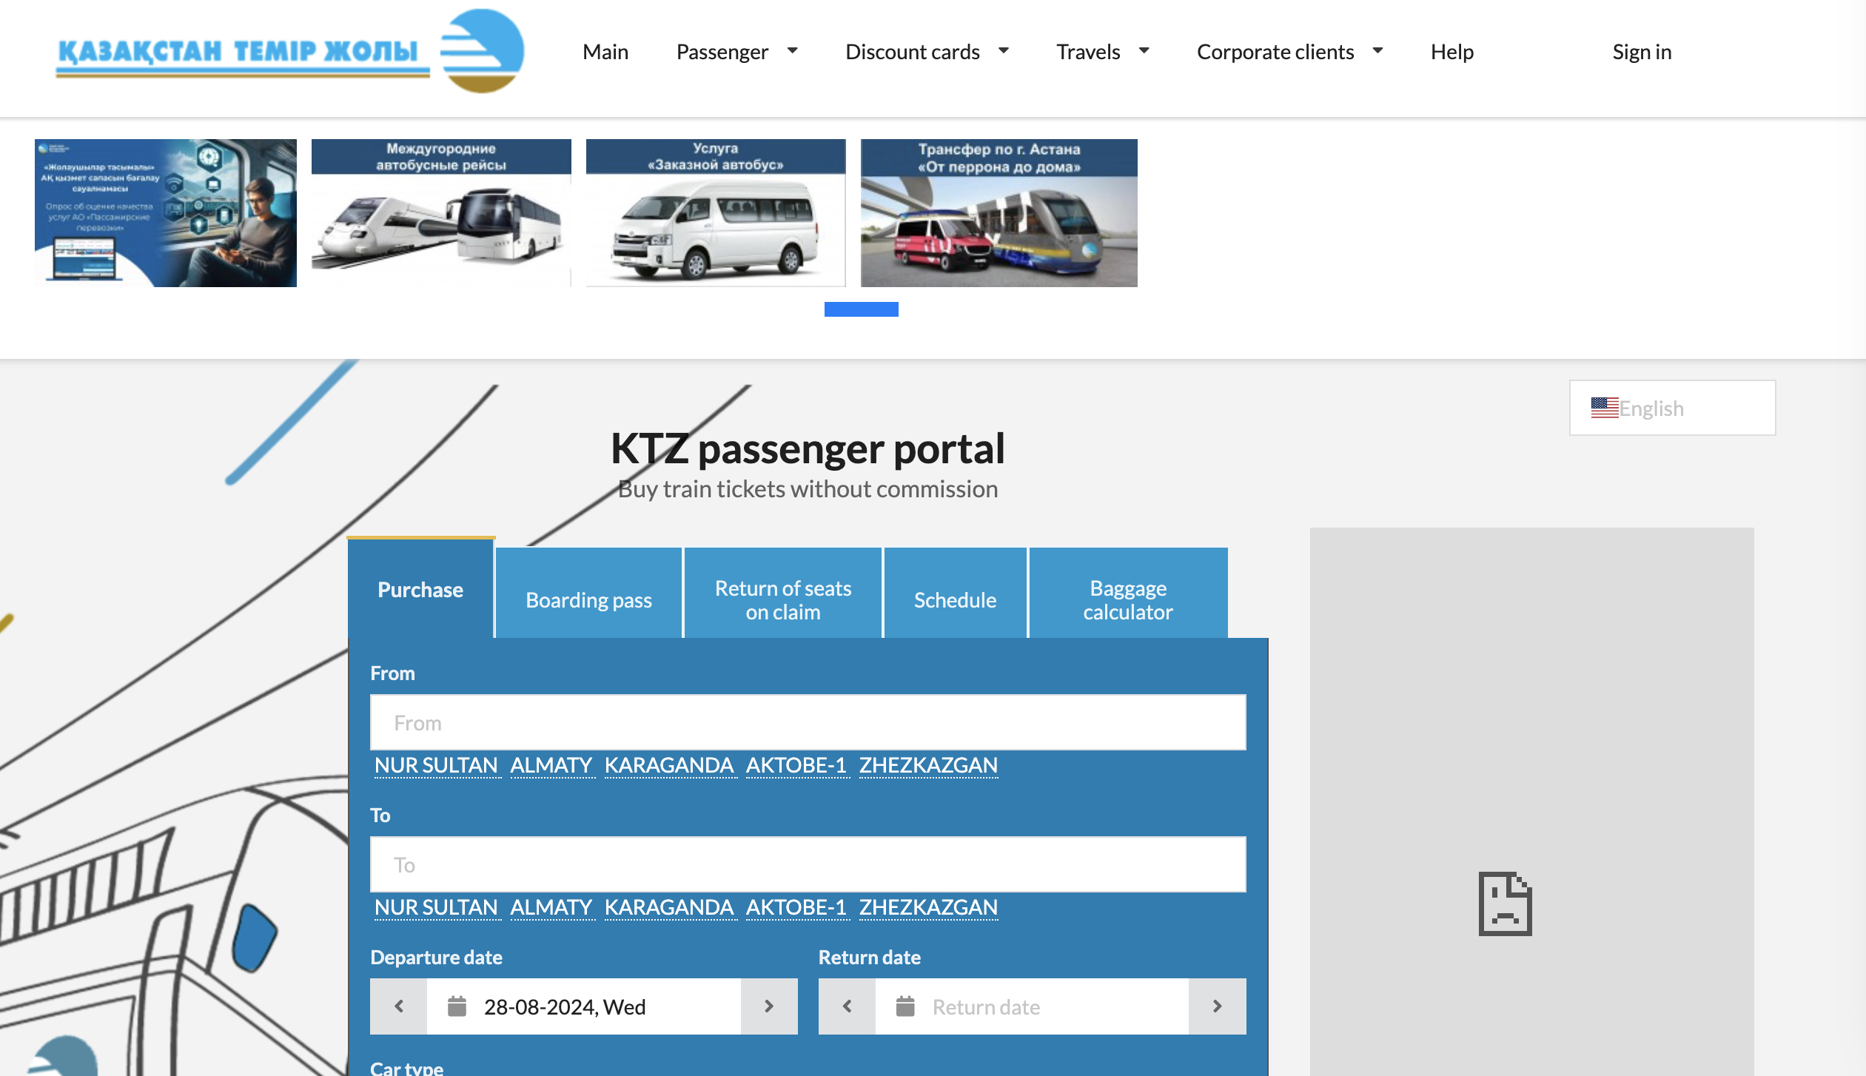Image resolution: width=1866 pixels, height=1076 pixels.
Task: Go to previous departure date
Action: [x=399, y=1006]
